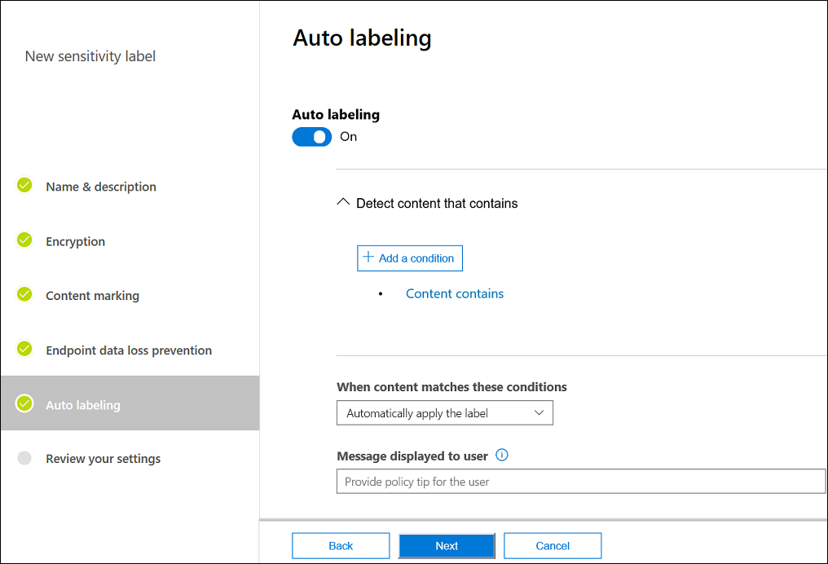
Task: Select the Content marking step label
Action: [x=92, y=296]
